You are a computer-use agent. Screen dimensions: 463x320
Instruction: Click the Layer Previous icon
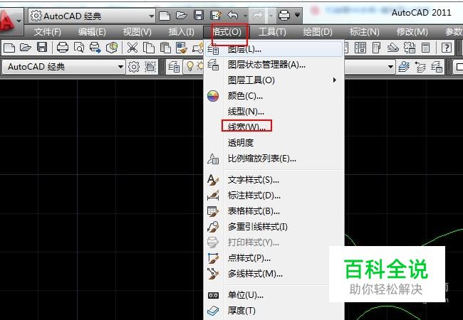pyautogui.click(x=420, y=67)
